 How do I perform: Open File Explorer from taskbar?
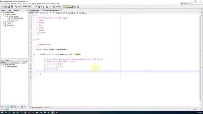(14, 112)
